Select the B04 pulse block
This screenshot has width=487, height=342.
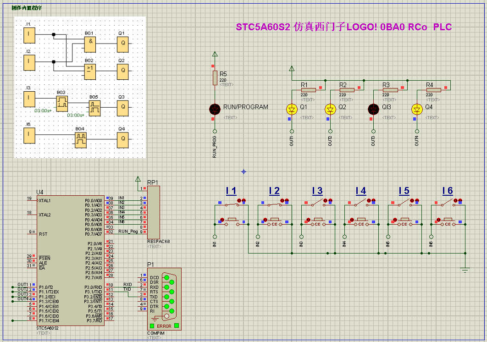tap(81, 140)
